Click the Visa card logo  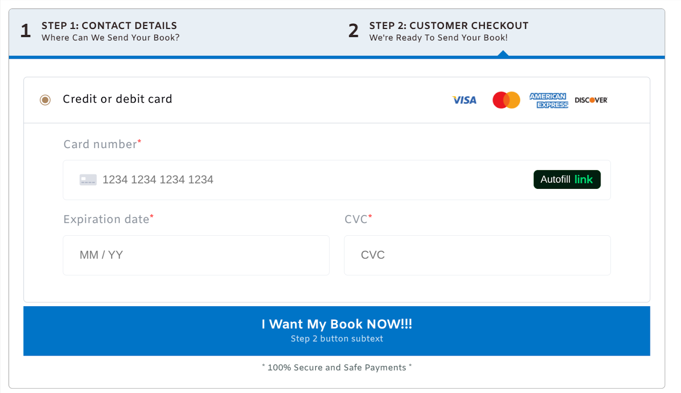pos(464,100)
